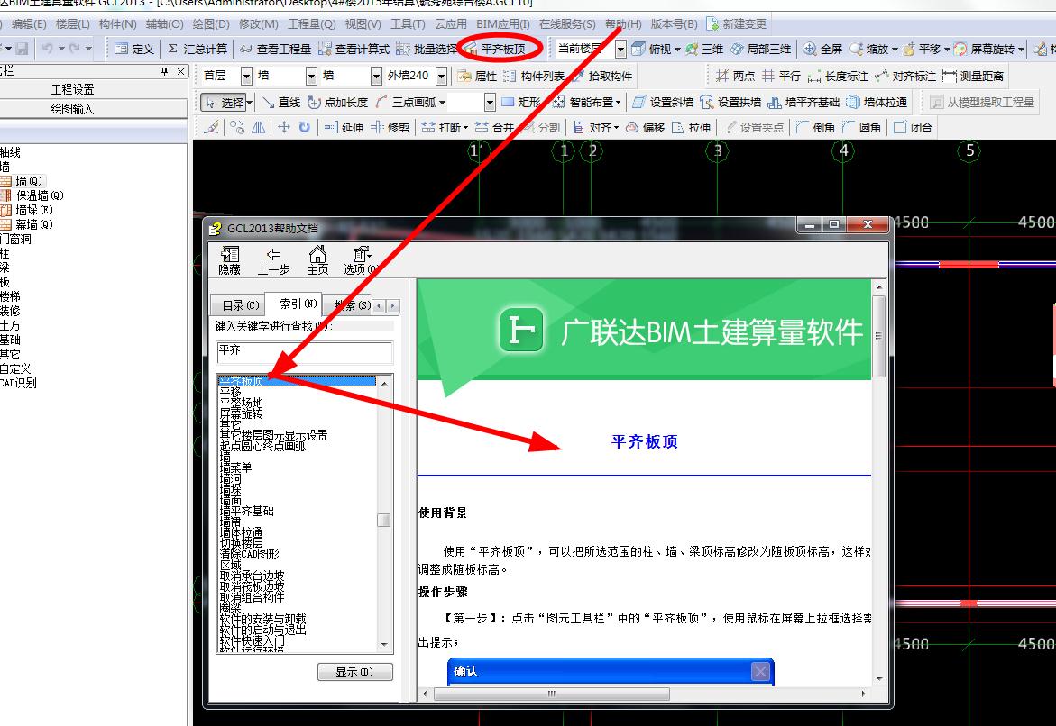Open 查看计算式
This screenshot has width=1056, height=726.
[354, 50]
